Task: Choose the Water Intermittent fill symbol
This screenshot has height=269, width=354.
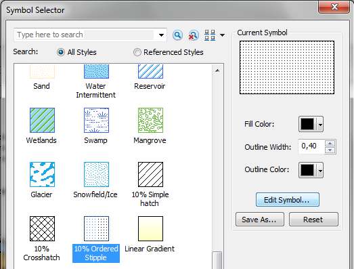Action: [x=96, y=71]
